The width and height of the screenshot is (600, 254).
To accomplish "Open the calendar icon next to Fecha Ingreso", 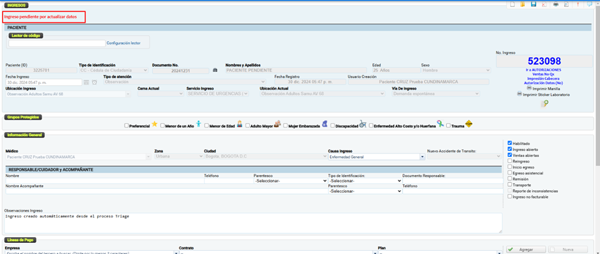I will pos(87,82).
